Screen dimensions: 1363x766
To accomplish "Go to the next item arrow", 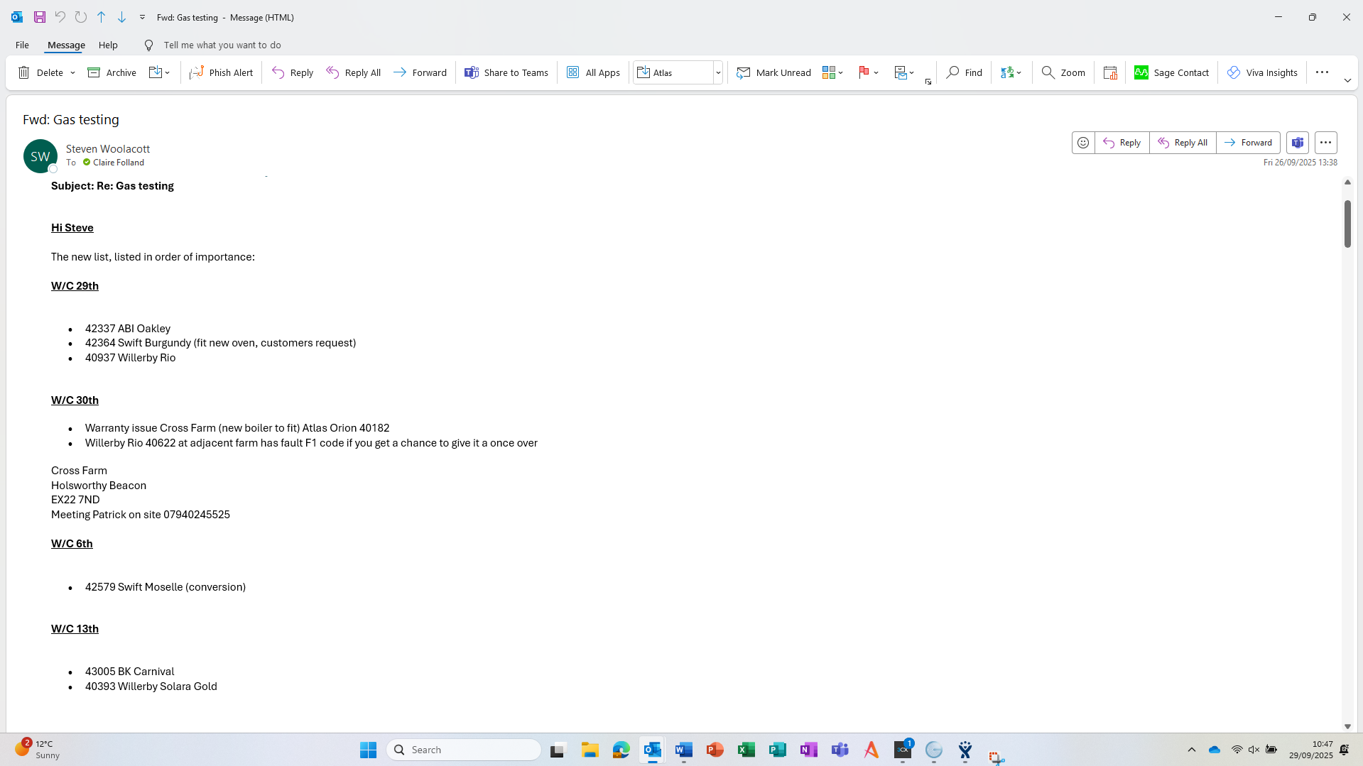I will coord(122,17).
